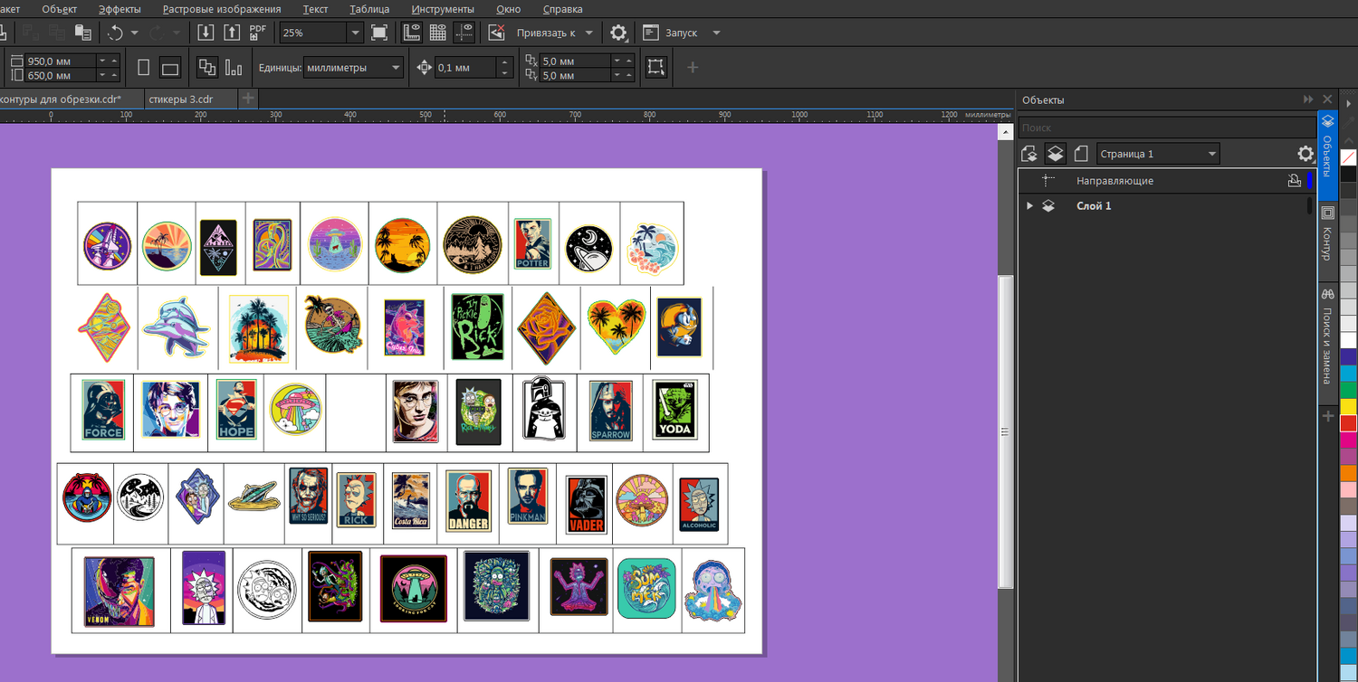
Task: Add a docker with the plus below tabs
Action: (x=1328, y=416)
